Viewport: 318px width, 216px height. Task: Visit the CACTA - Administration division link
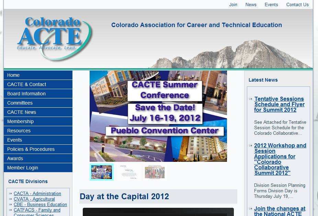pos(37,193)
